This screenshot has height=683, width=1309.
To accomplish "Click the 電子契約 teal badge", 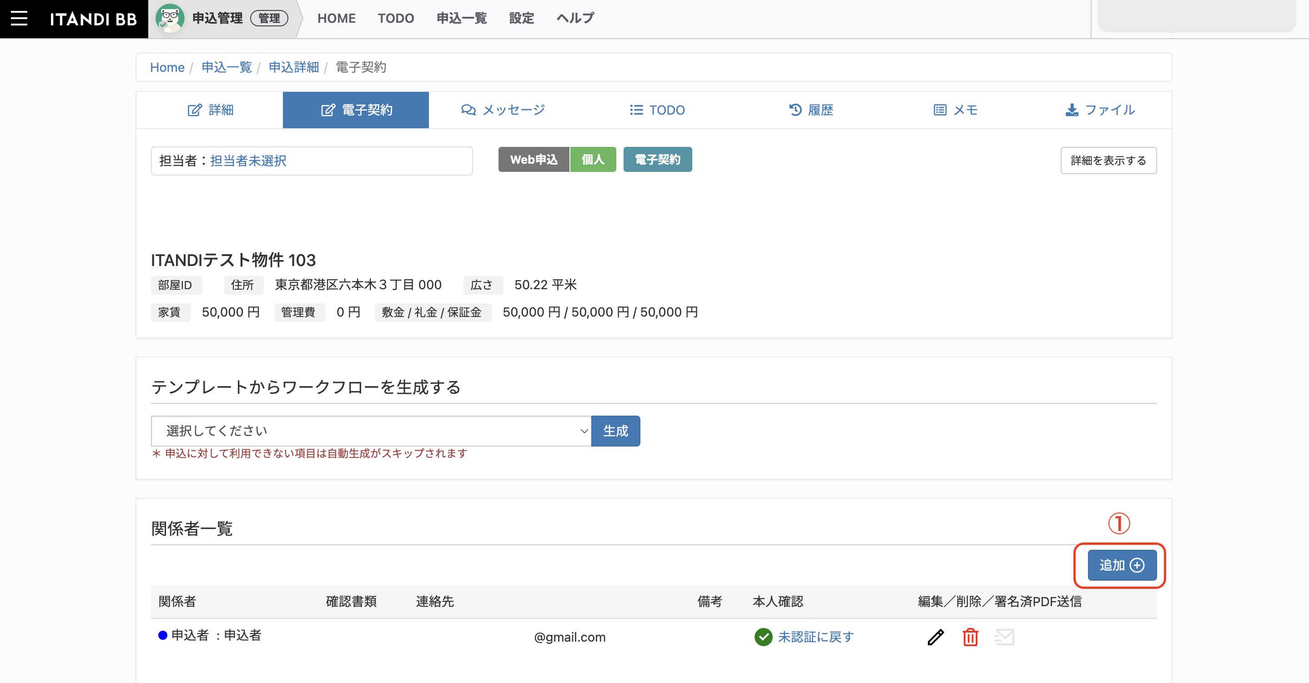I will tap(658, 160).
